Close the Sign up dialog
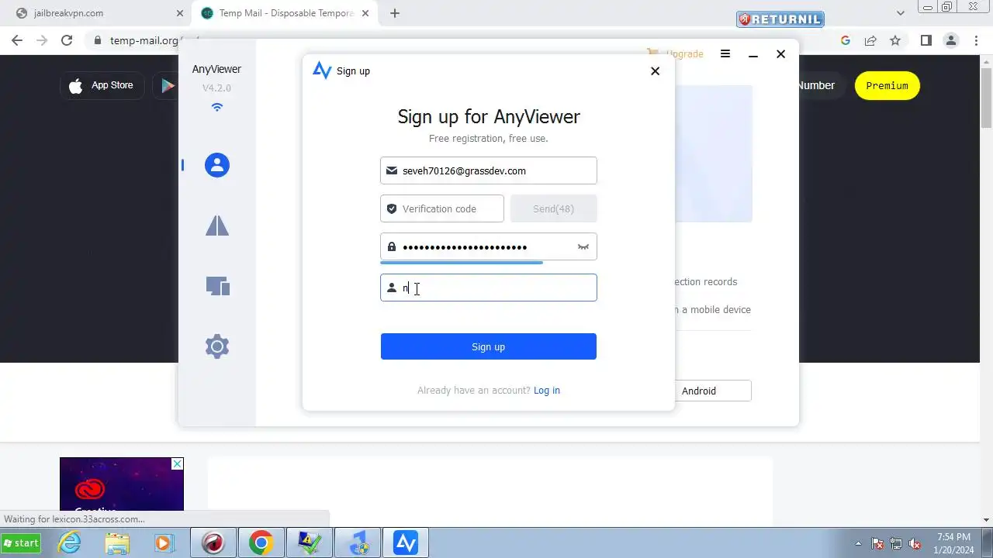 pos(655,71)
